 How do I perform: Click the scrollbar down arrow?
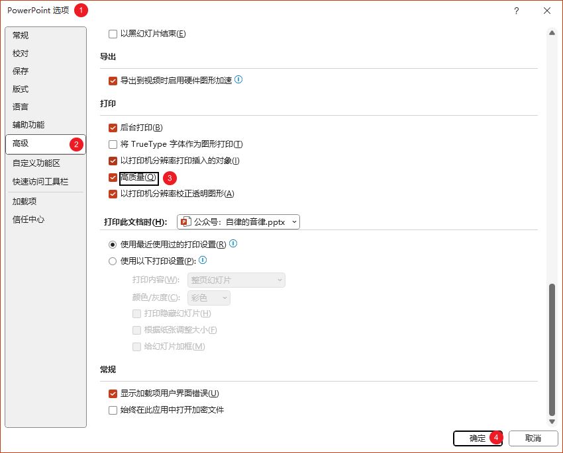point(552,421)
